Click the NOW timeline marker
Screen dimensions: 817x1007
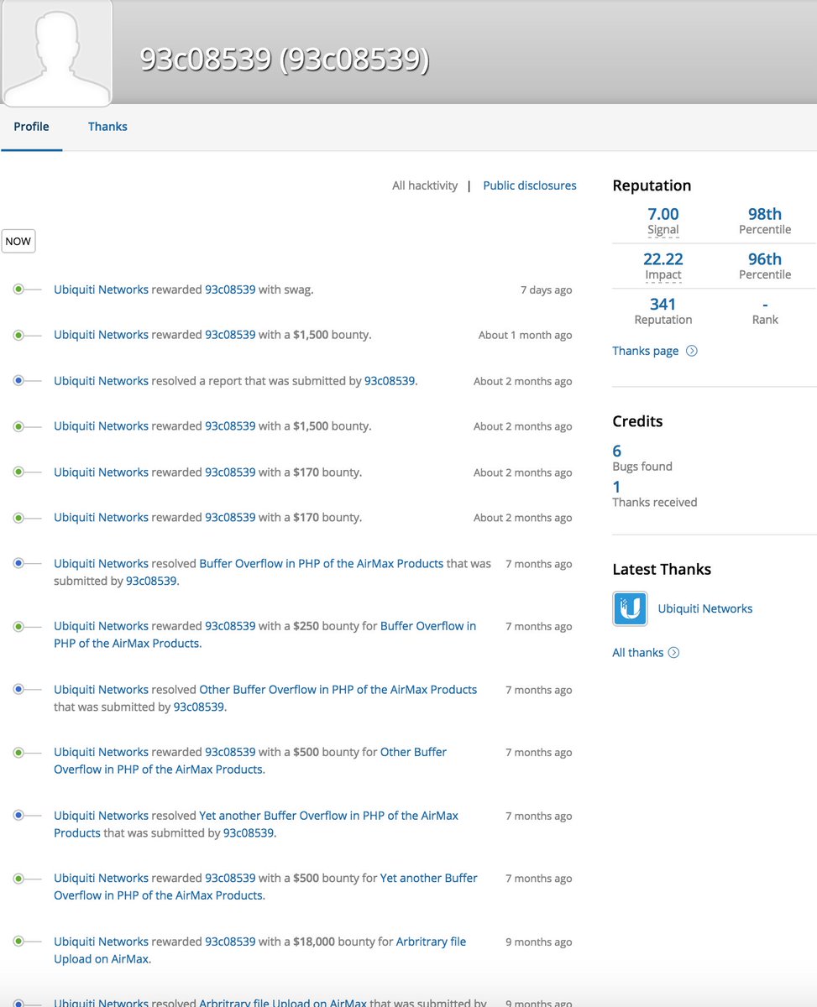click(x=18, y=241)
